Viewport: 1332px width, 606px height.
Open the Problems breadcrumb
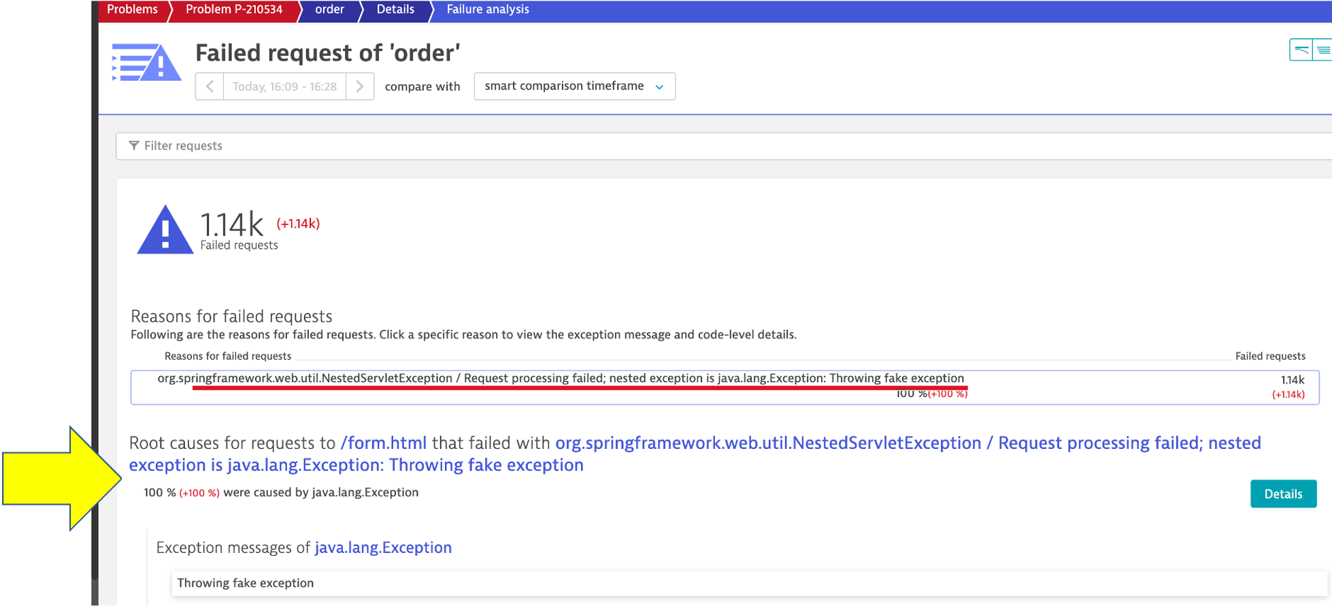tap(132, 10)
